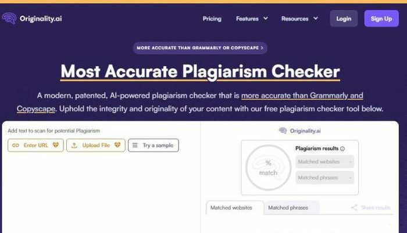Click the 'More accurate than Grammarly or Copyscape' badge
Screen dimensions: 407x233
point(200,47)
